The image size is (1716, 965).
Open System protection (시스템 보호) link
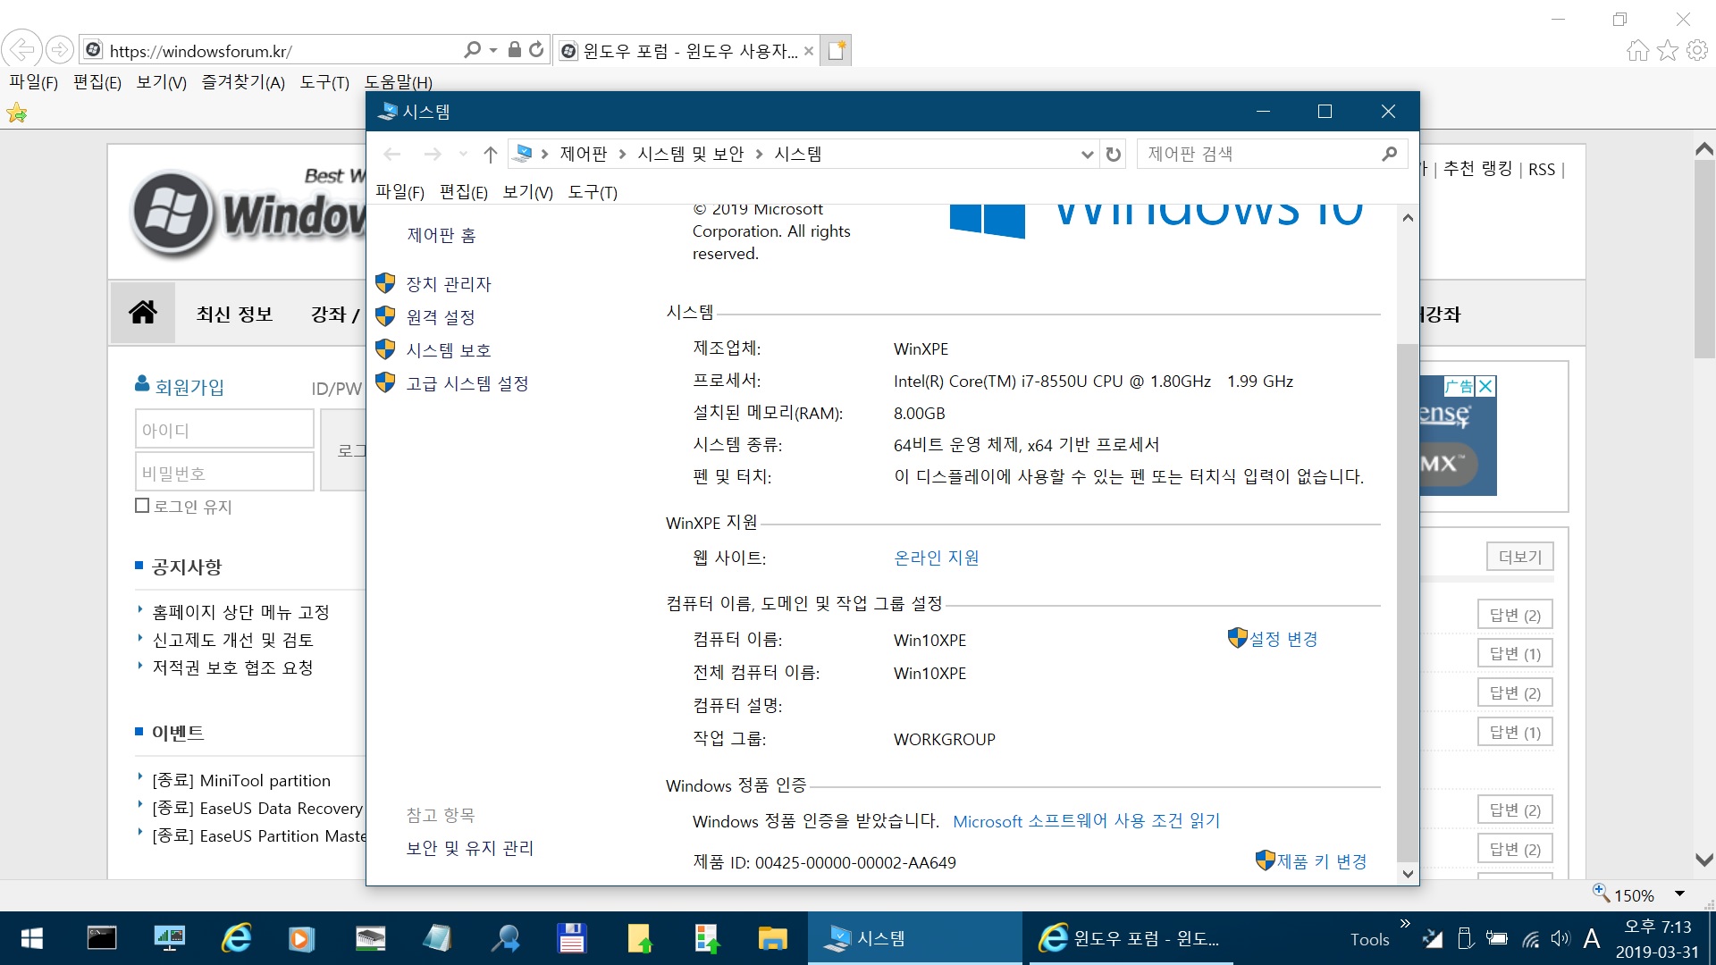(449, 350)
